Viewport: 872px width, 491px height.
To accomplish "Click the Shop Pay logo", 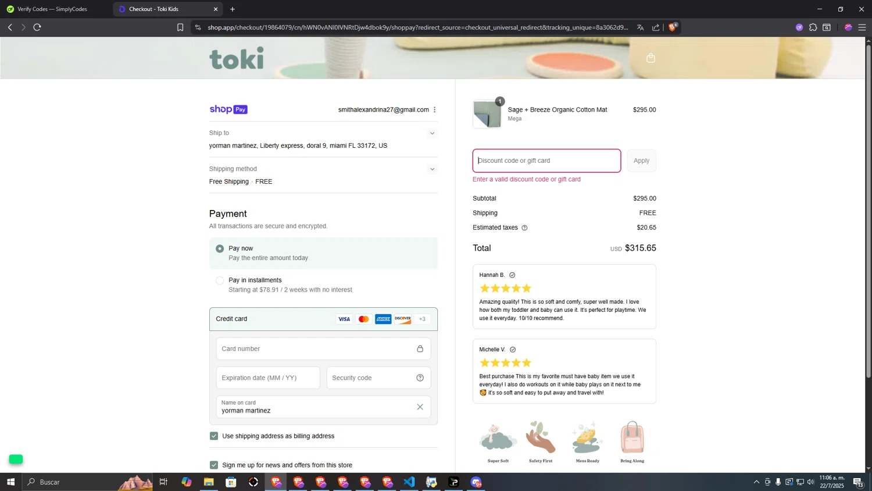I will point(228,109).
